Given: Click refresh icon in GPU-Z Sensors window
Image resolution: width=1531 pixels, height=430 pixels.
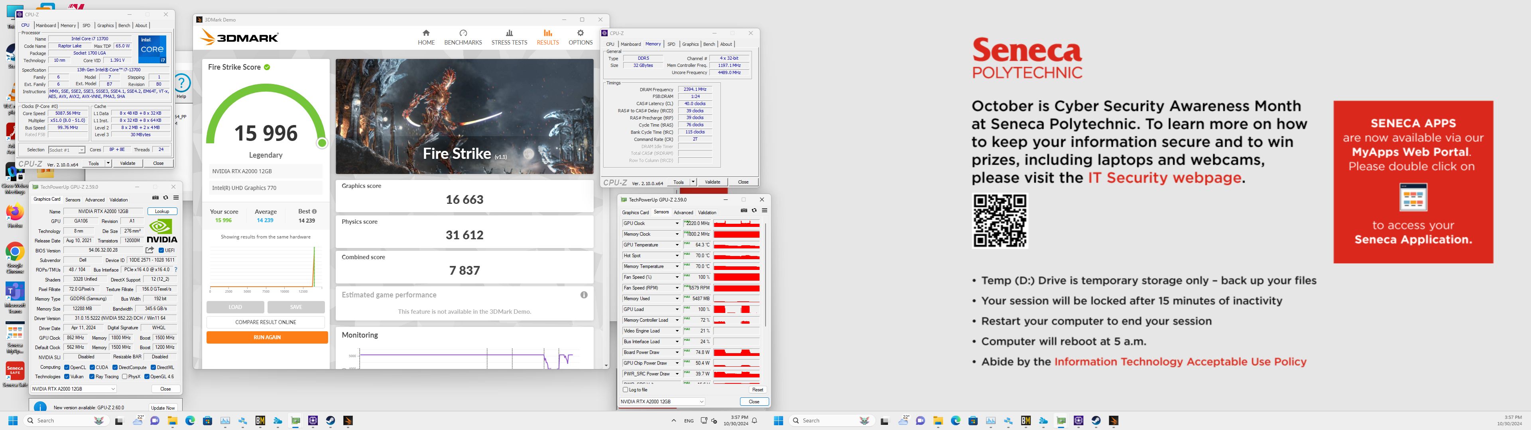Looking at the screenshot, I should pyautogui.click(x=754, y=210).
